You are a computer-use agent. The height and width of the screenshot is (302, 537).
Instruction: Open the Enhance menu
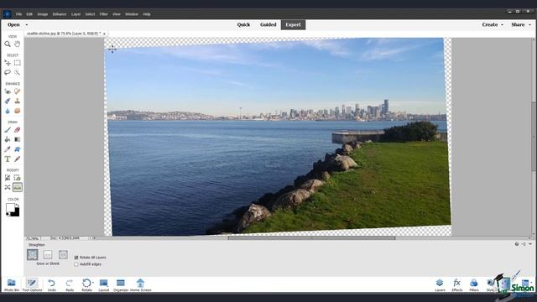tap(60, 14)
